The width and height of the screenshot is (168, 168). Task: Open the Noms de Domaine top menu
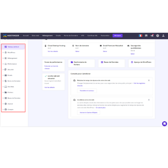[71, 36]
